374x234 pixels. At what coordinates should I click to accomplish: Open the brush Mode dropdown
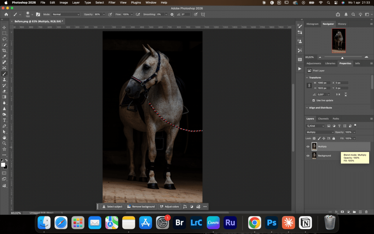(66, 14)
